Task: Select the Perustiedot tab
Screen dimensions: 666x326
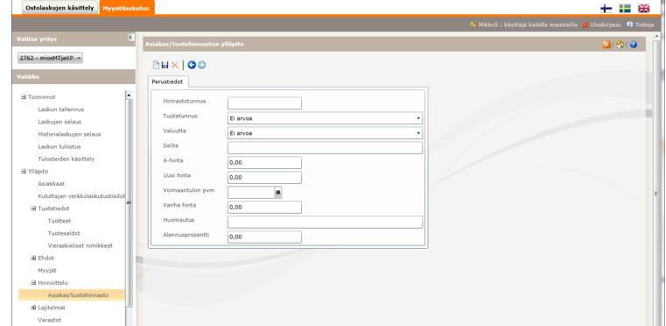Action: (167, 81)
